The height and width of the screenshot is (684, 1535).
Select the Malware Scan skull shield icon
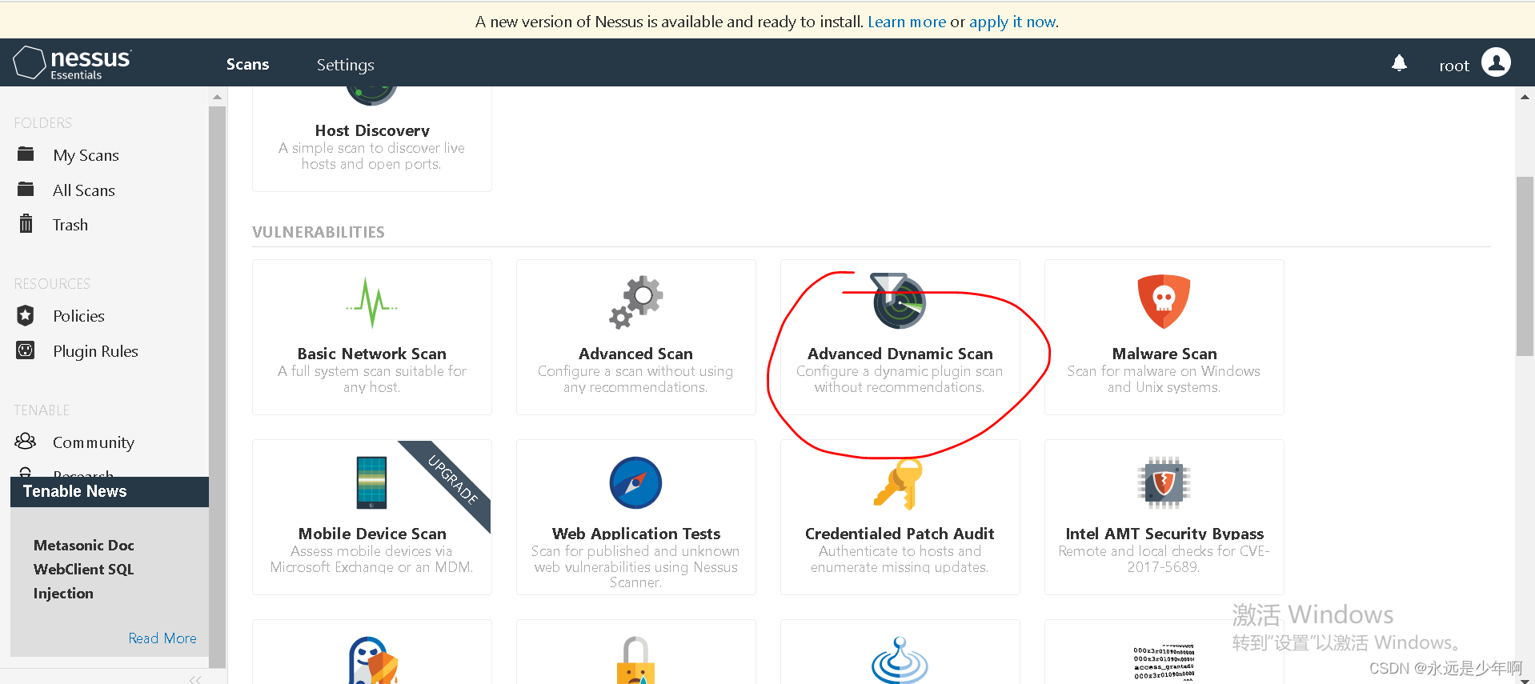[1164, 302]
